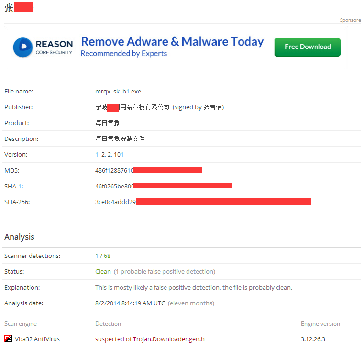364x350 pixels.
Task: Click the (eleven months) age note
Action: 191,303
